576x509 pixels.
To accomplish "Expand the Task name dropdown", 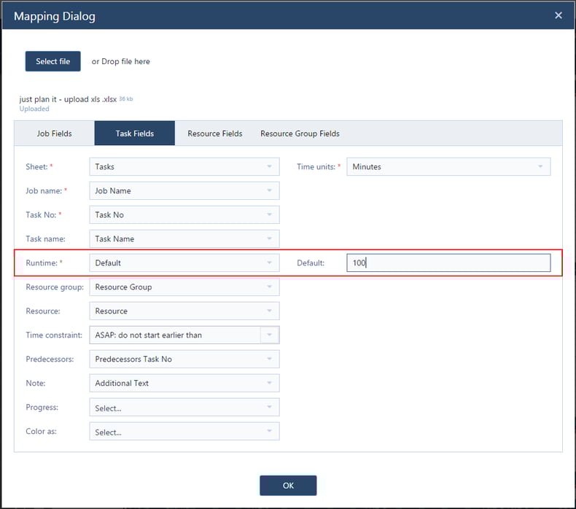I will click(x=184, y=239).
